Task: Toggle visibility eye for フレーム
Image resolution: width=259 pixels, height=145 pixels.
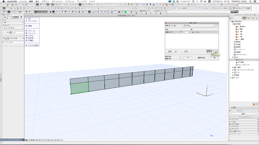Action: (x=27, y=33)
